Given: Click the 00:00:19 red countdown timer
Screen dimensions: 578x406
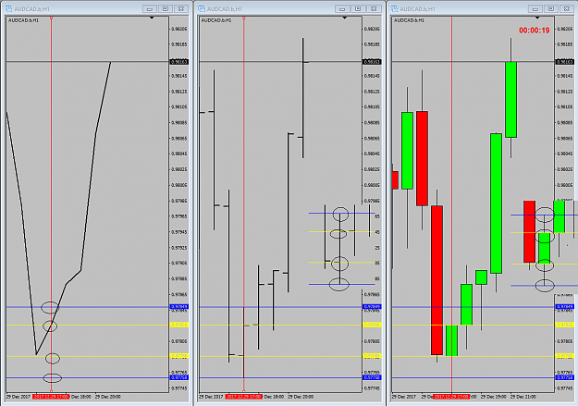Looking at the screenshot, I should [x=535, y=31].
